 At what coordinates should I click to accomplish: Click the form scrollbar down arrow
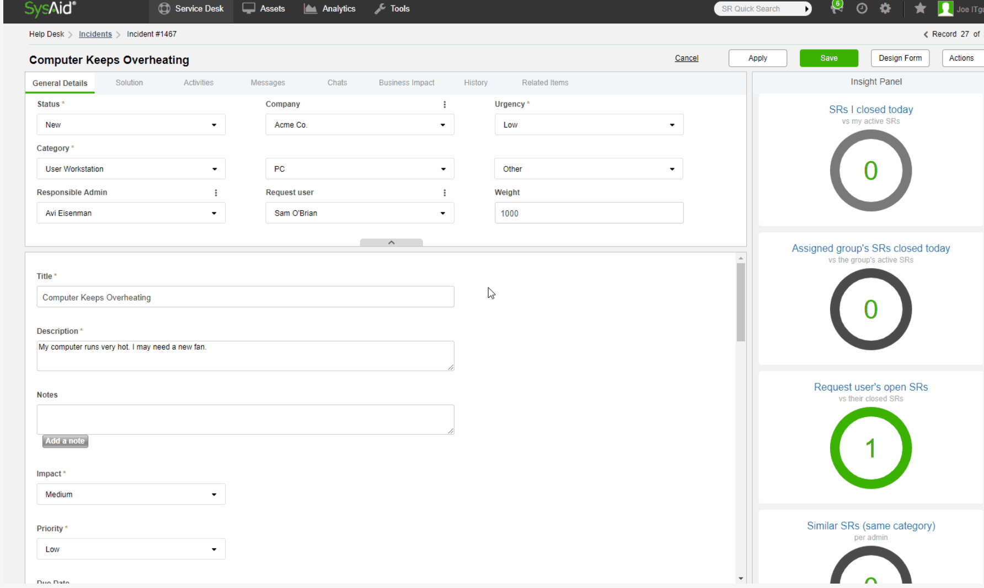(x=741, y=578)
